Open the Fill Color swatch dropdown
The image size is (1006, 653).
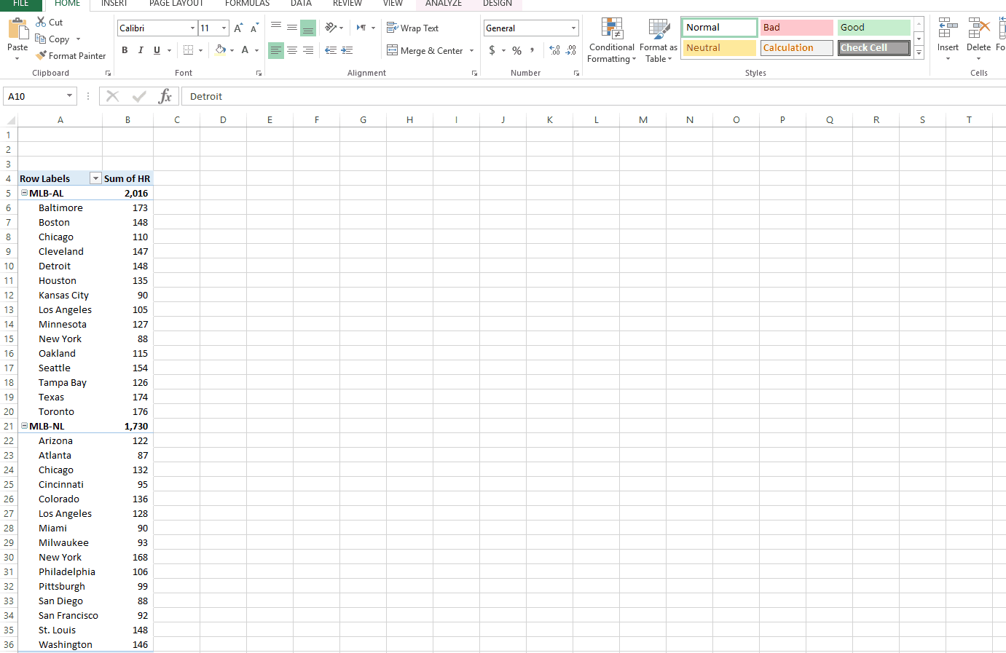[232, 50]
